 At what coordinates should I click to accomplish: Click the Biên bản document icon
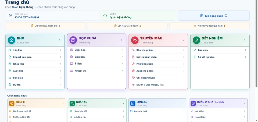tap(71, 57)
